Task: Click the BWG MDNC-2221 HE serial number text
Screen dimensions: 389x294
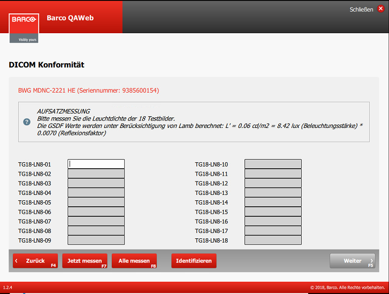Action: pos(89,91)
